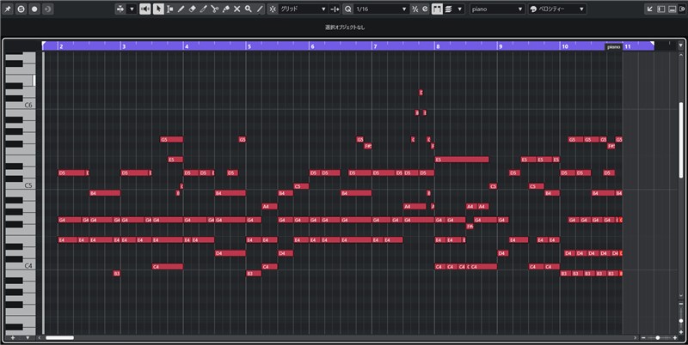Image resolution: width=688 pixels, height=345 pixels.
Task: Toggle Solo Editor with the S button
Action: pyautogui.click(x=21, y=9)
